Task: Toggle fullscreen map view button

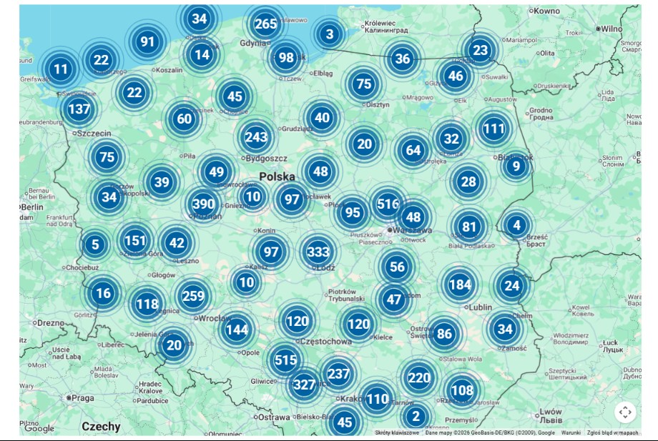Action: (x=625, y=412)
